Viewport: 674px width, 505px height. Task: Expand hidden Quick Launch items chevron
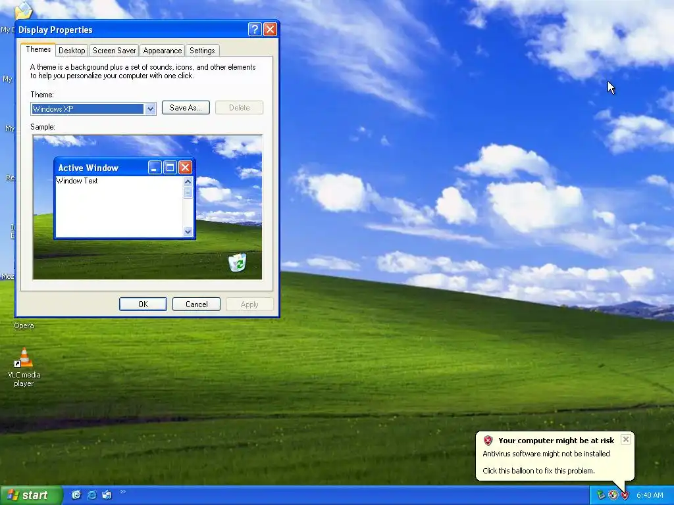click(x=123, y=492)
